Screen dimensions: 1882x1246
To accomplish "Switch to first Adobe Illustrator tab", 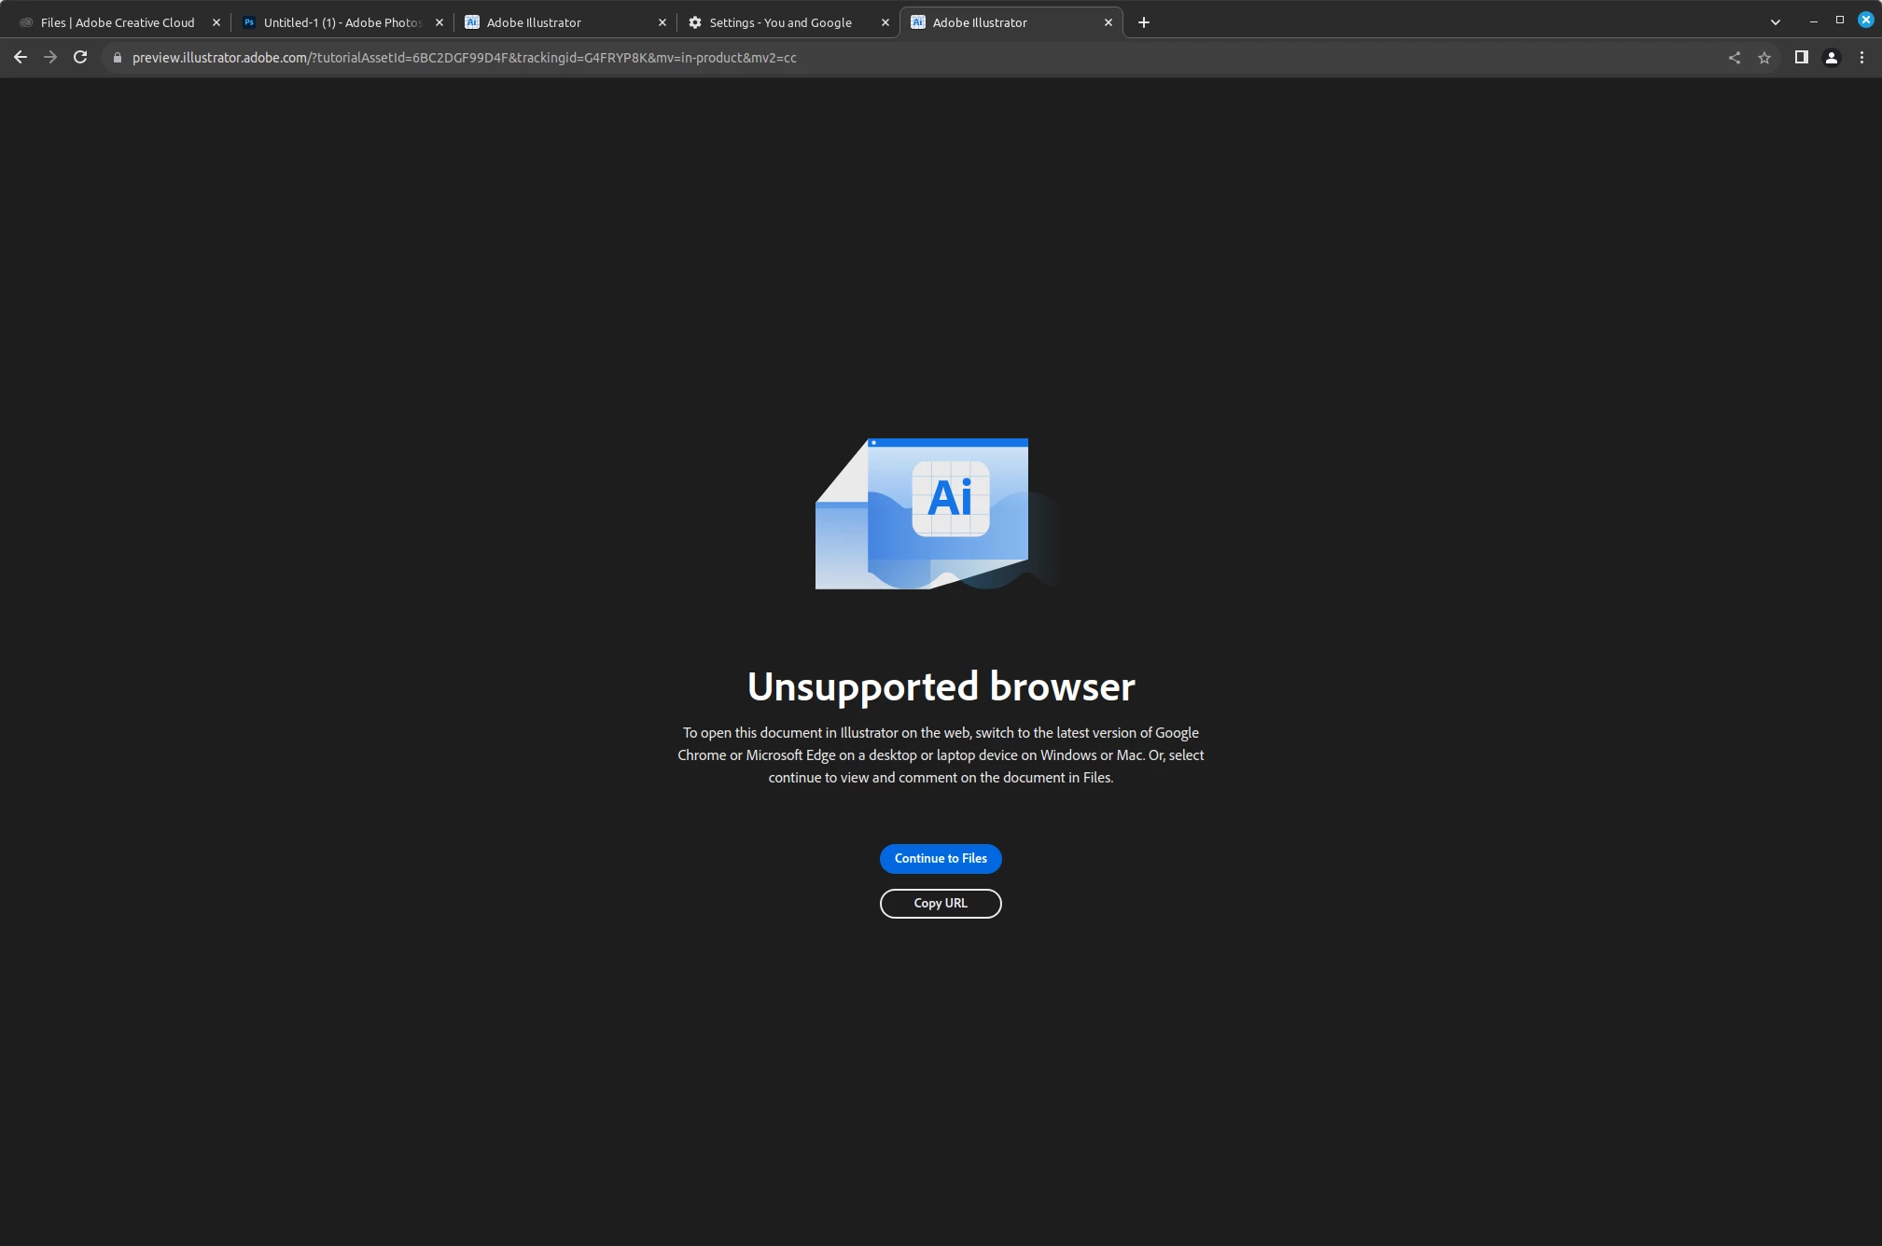I will (x=534, y=22).
